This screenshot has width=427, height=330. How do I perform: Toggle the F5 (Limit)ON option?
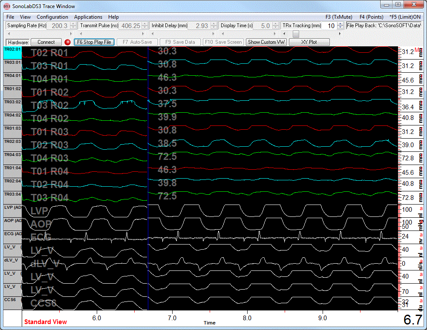(405, 17)
